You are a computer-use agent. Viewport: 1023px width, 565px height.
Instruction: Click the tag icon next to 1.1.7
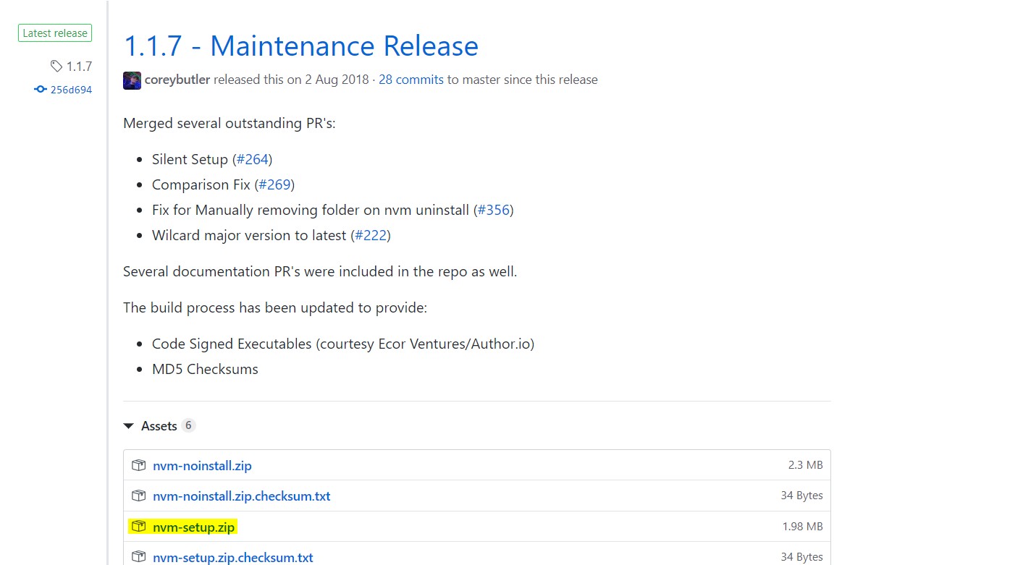click(x=56, y=67)
